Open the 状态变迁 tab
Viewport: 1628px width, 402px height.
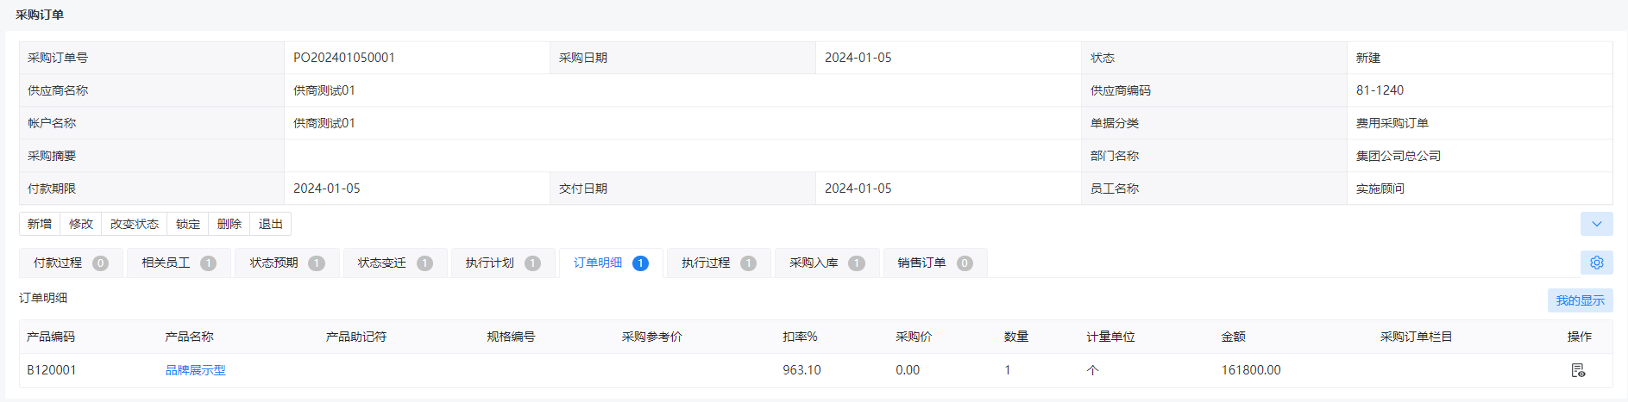[x=395, y=263]
